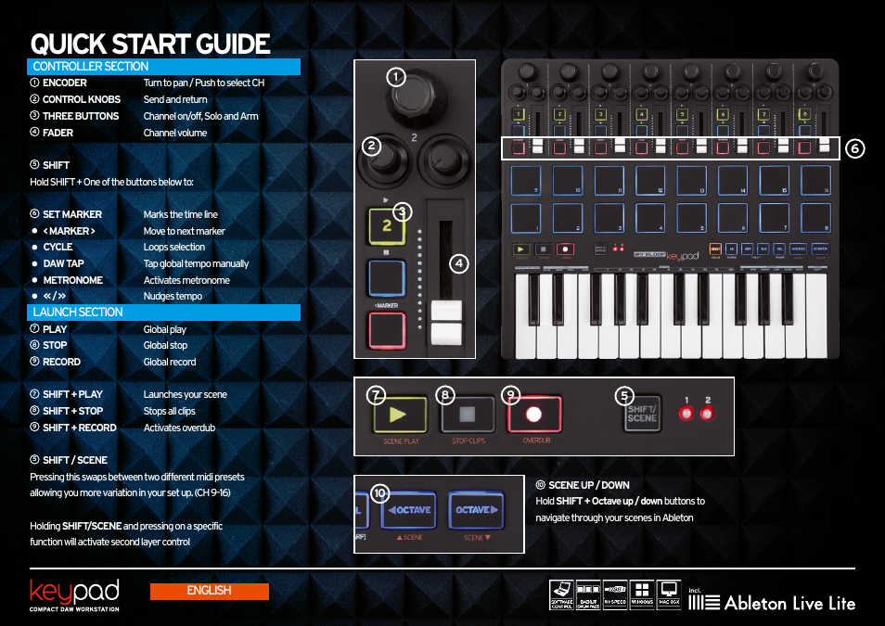Image resolution: width=885 pixels, height=626 pixels.
Task: Click the blue VEL button on the full keyboard
Action: click(x=779, y=249)
